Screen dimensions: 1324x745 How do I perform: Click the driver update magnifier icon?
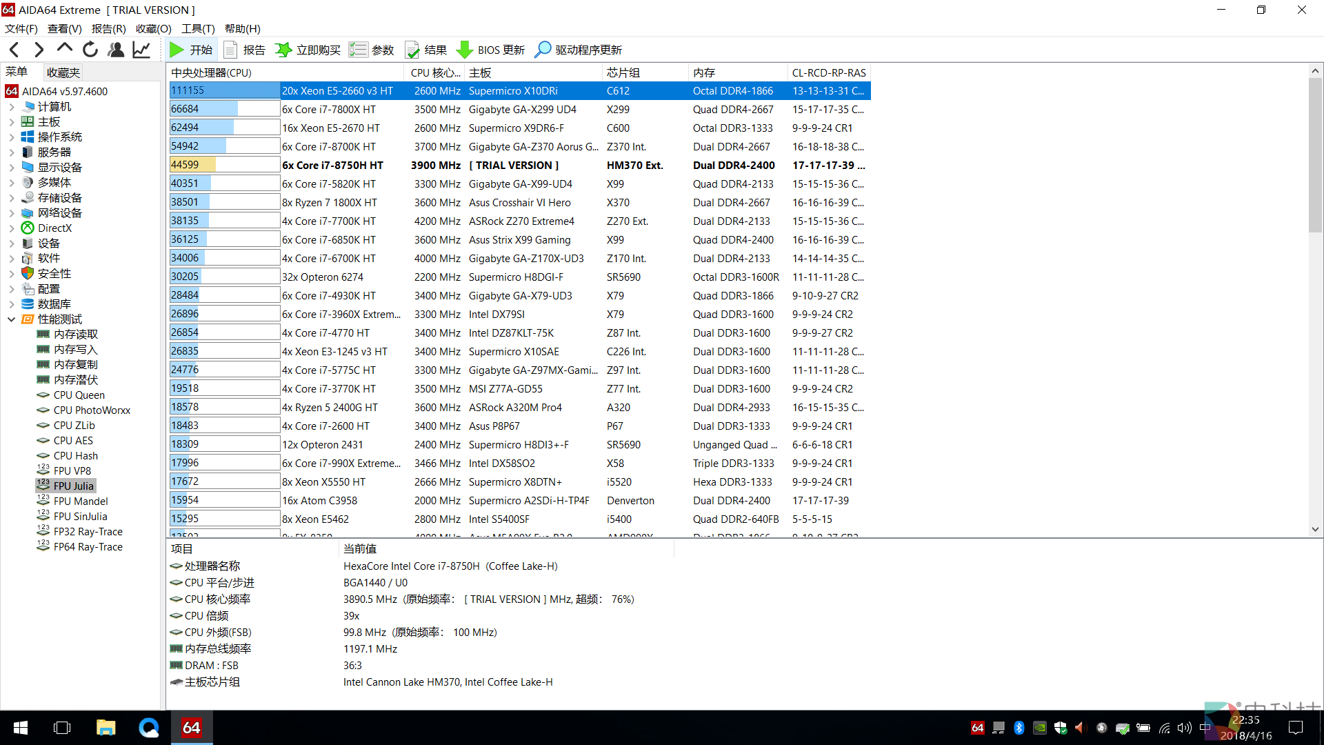(x=543, y=50)
